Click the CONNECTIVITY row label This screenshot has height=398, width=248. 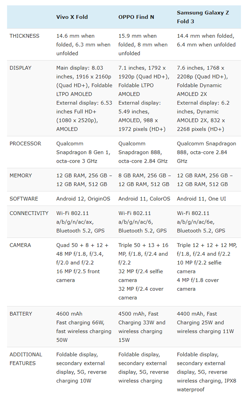pyautogui.click(x=29, y=213)
